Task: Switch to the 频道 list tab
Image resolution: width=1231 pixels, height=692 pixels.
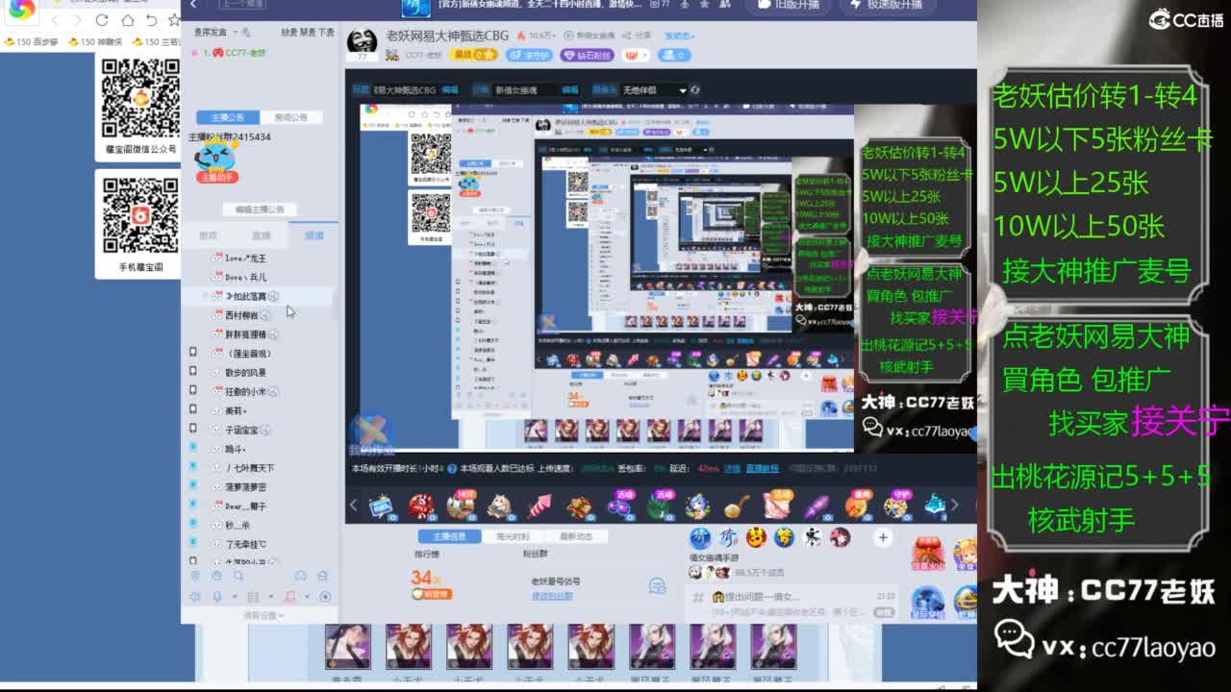Action: [x=314, y=235]
